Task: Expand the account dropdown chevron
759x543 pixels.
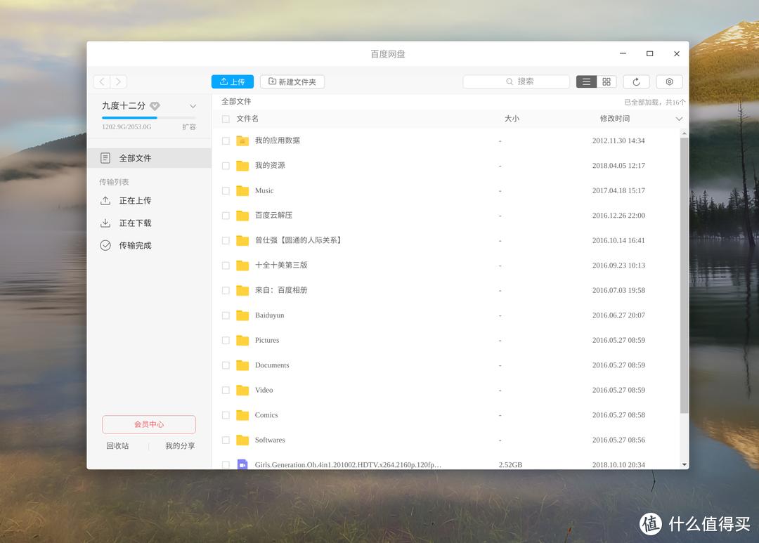Action: click(x=192, y=105)
